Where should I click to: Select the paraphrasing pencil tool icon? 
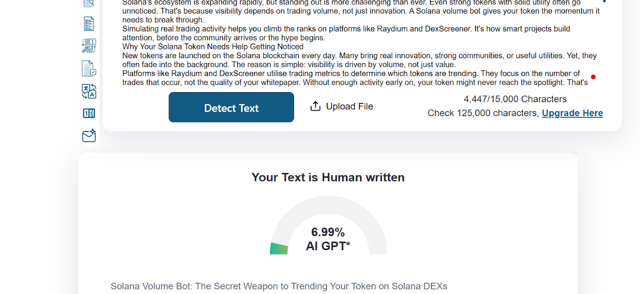click(89, 46)
